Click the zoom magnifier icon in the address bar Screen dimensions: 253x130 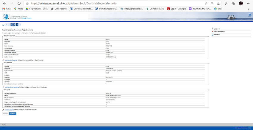pyautogui.click(x=212, y=3)
